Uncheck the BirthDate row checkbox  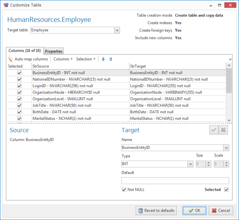pyautogui.click(x=19, y=112)
